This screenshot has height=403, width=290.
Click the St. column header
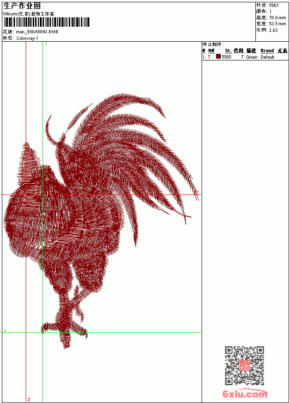(228, 51)
